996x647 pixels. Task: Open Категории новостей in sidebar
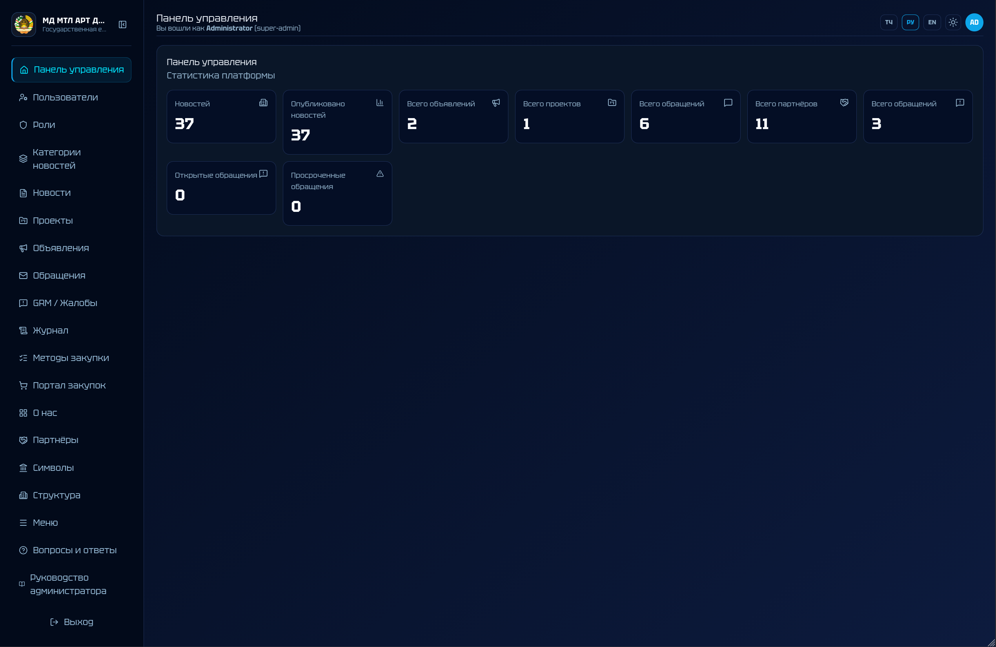[71, 159]
